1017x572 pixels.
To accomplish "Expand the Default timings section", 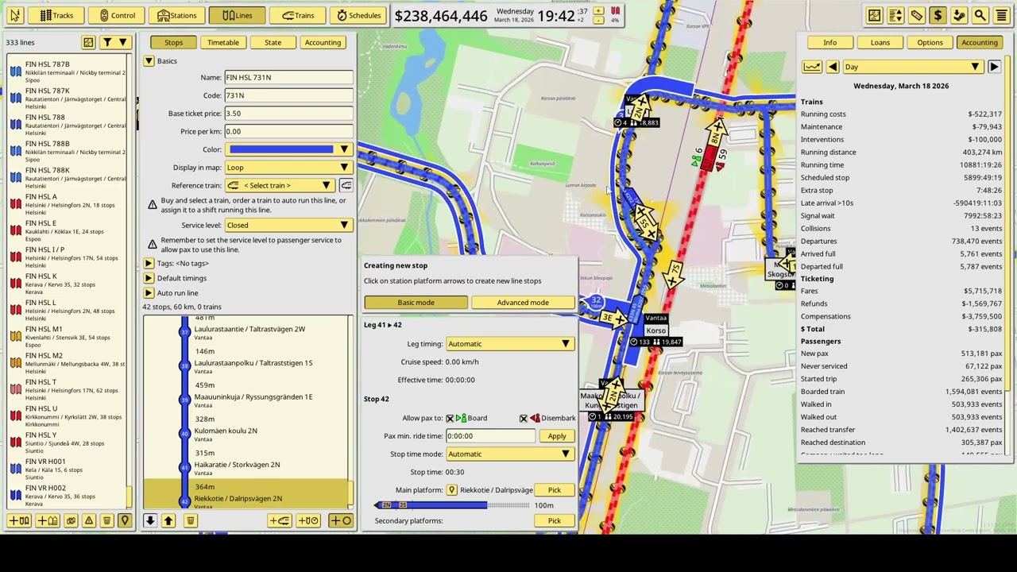I will click(149, 278).
